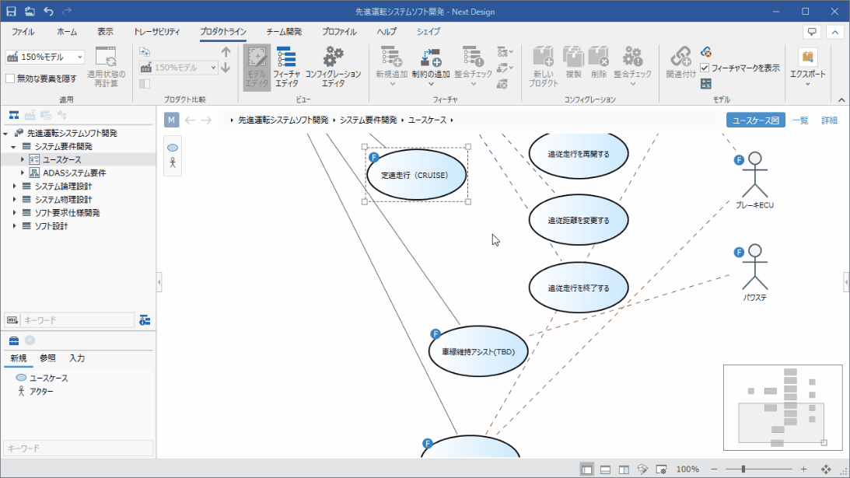
Task: Click the Save icon in title bar
Action: (x=11, y=12)
